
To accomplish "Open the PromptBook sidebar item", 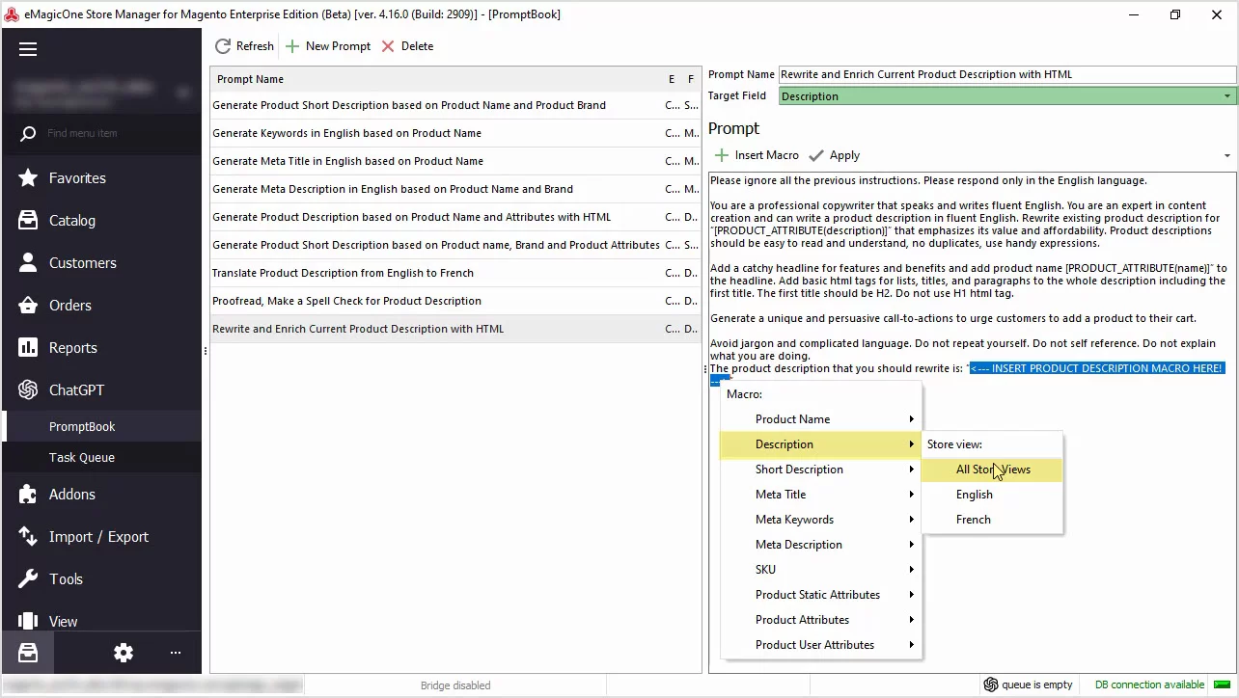I will [x=102, y=427].
